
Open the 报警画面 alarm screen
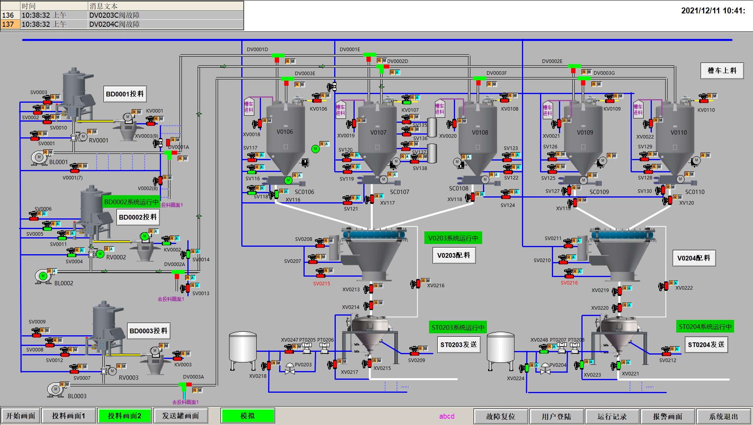(668, 416)
